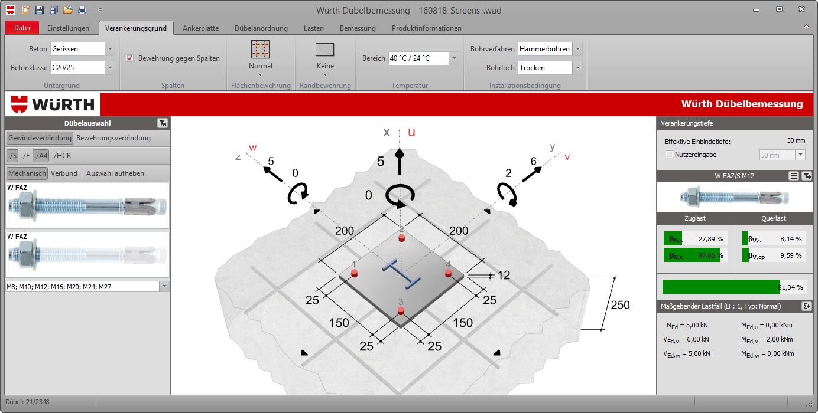Click Auswahl aufheben button
Image resolution: width=818 pixels, height=413 pixels.
click(x=115, y=173)
